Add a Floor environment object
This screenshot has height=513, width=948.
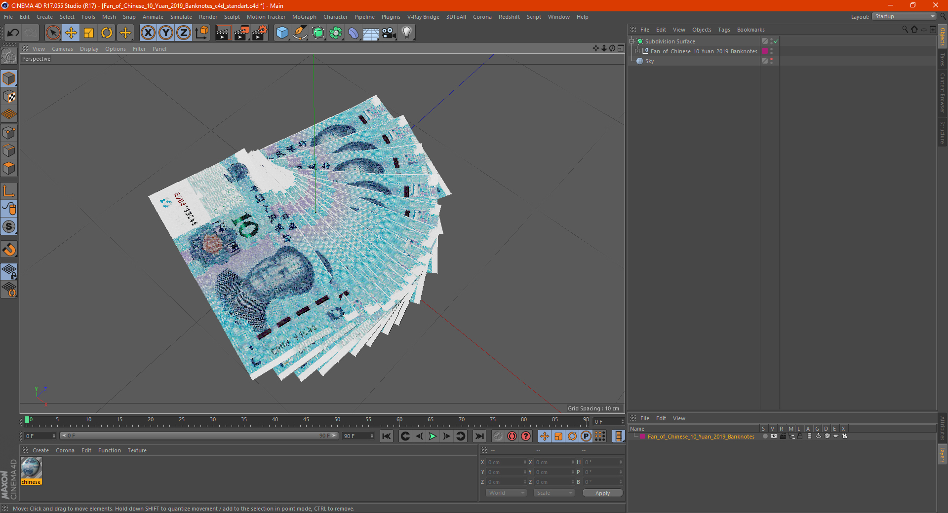pos(371,33)
